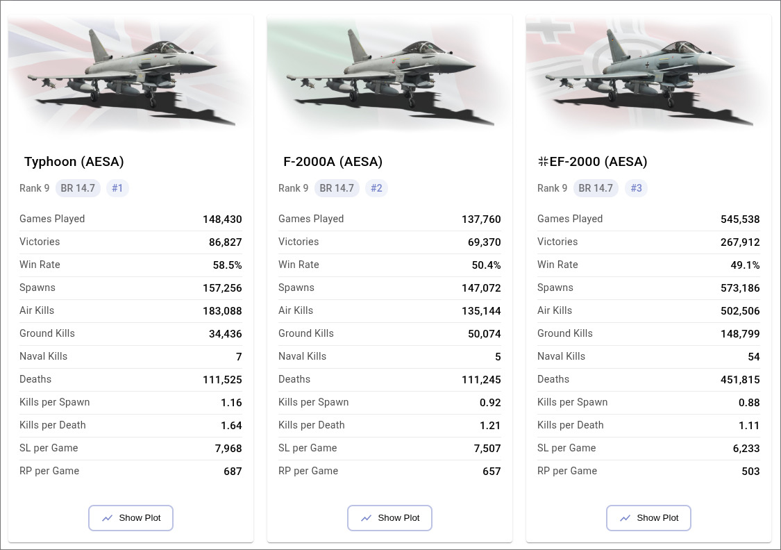Click chart icon in Typhoon (AESA) Show Plot
Viewport: 781px width, 550px height.
108,518
